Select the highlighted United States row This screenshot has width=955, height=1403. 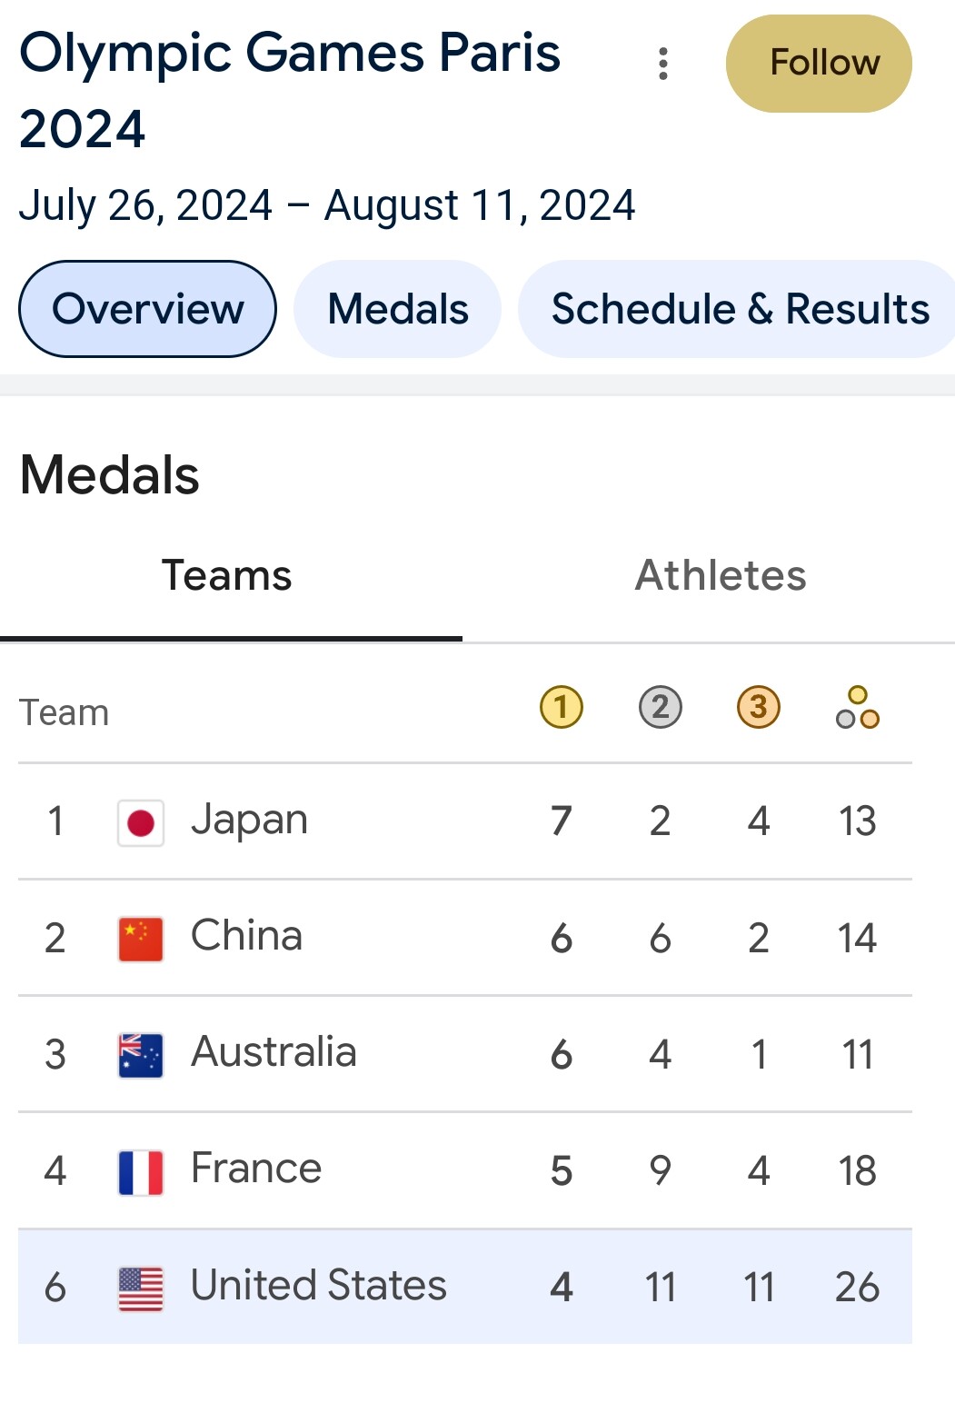point(465,1287)
